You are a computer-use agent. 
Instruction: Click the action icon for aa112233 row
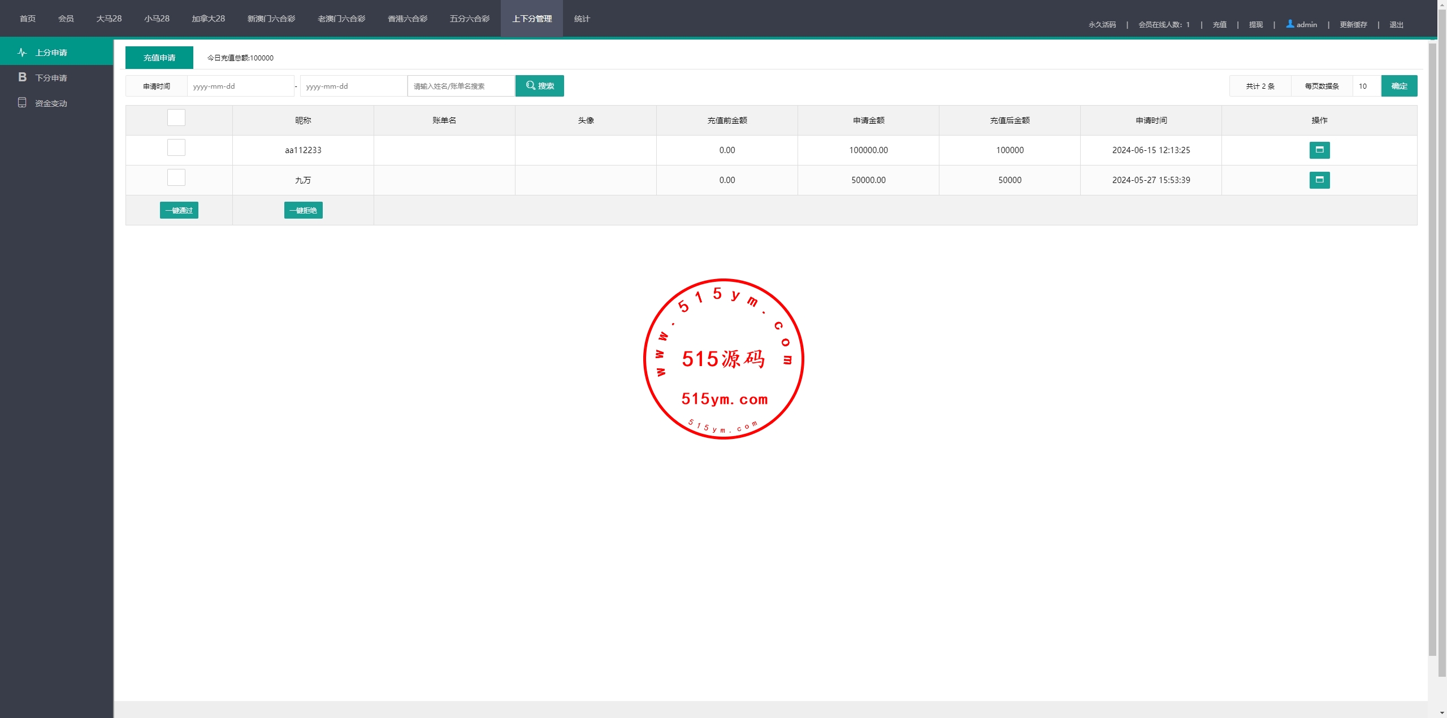pos(1319,150)
